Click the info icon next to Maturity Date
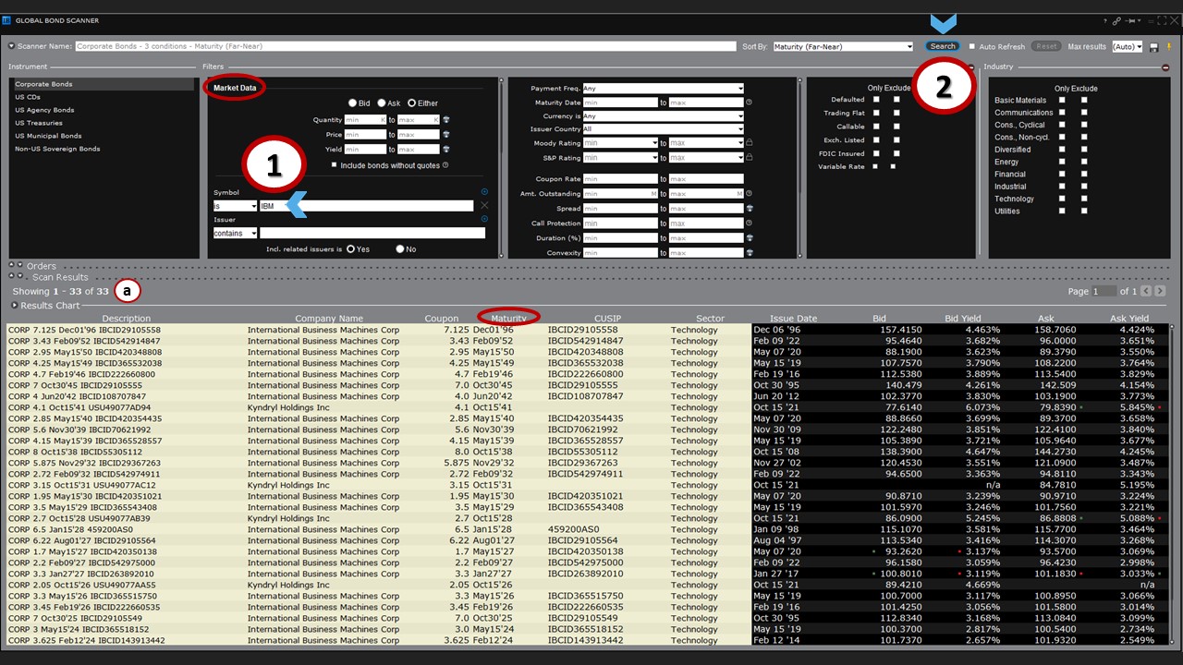This screenshot has height=665, width=1183. click(750, 103)
